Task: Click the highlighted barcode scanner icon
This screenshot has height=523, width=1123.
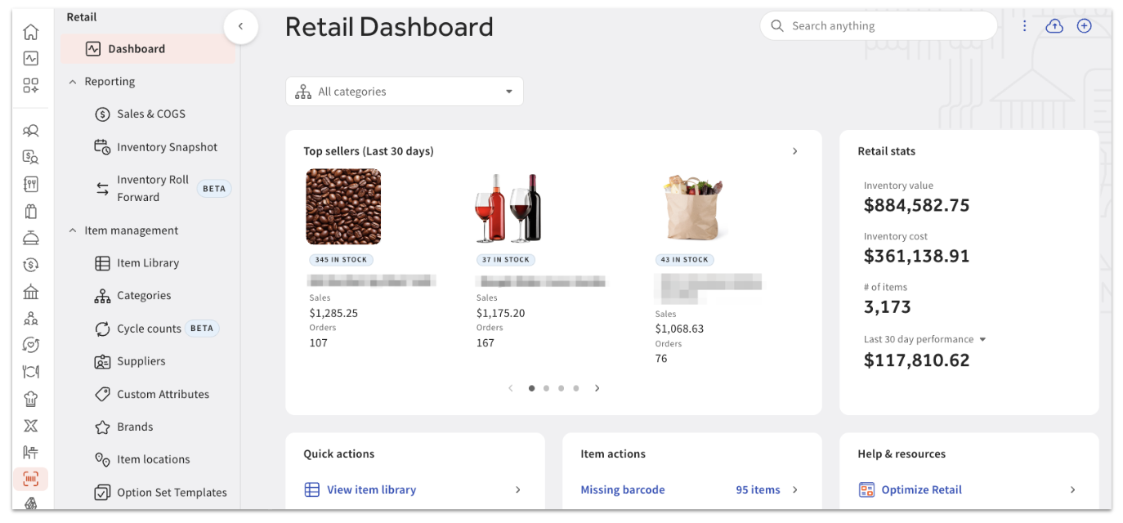Action: tap(31, 479)
